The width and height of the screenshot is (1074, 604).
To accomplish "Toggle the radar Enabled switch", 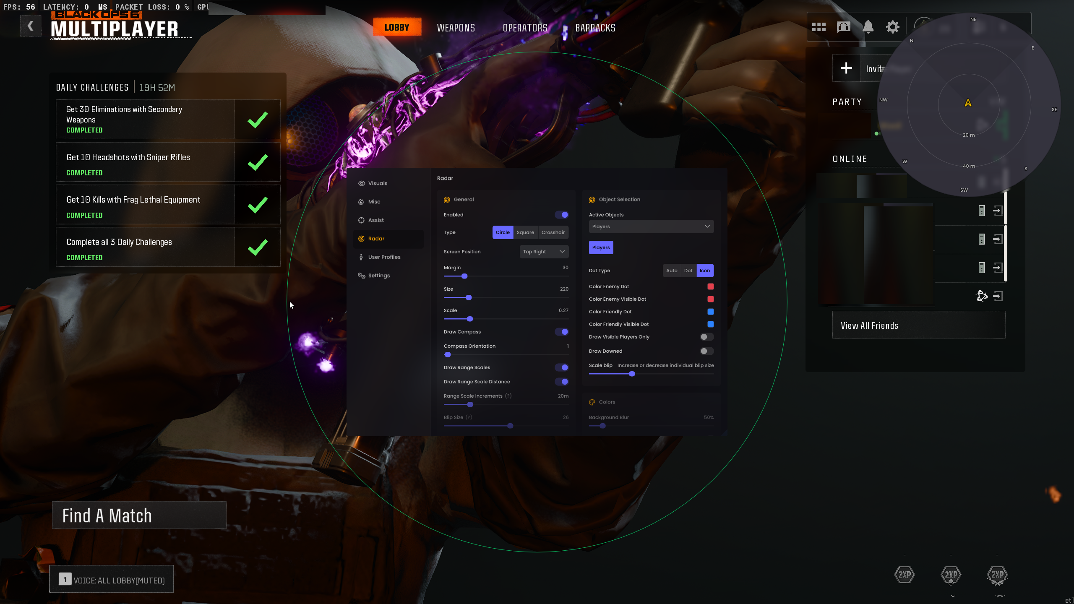I will click(x=562, y=215).
